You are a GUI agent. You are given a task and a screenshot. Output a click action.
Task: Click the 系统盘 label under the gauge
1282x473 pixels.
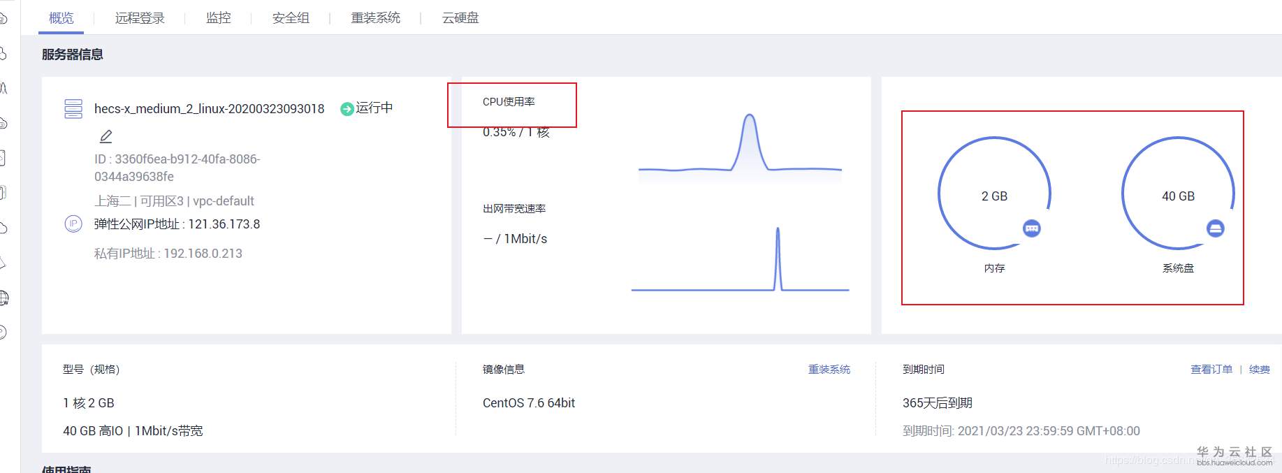coord(1178,268)
